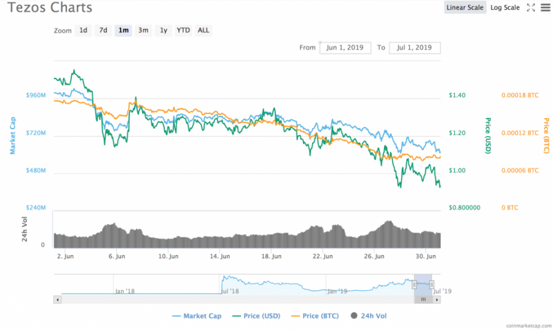
Task: Click the Jul '18 navigator label
Action: (230, 291)
